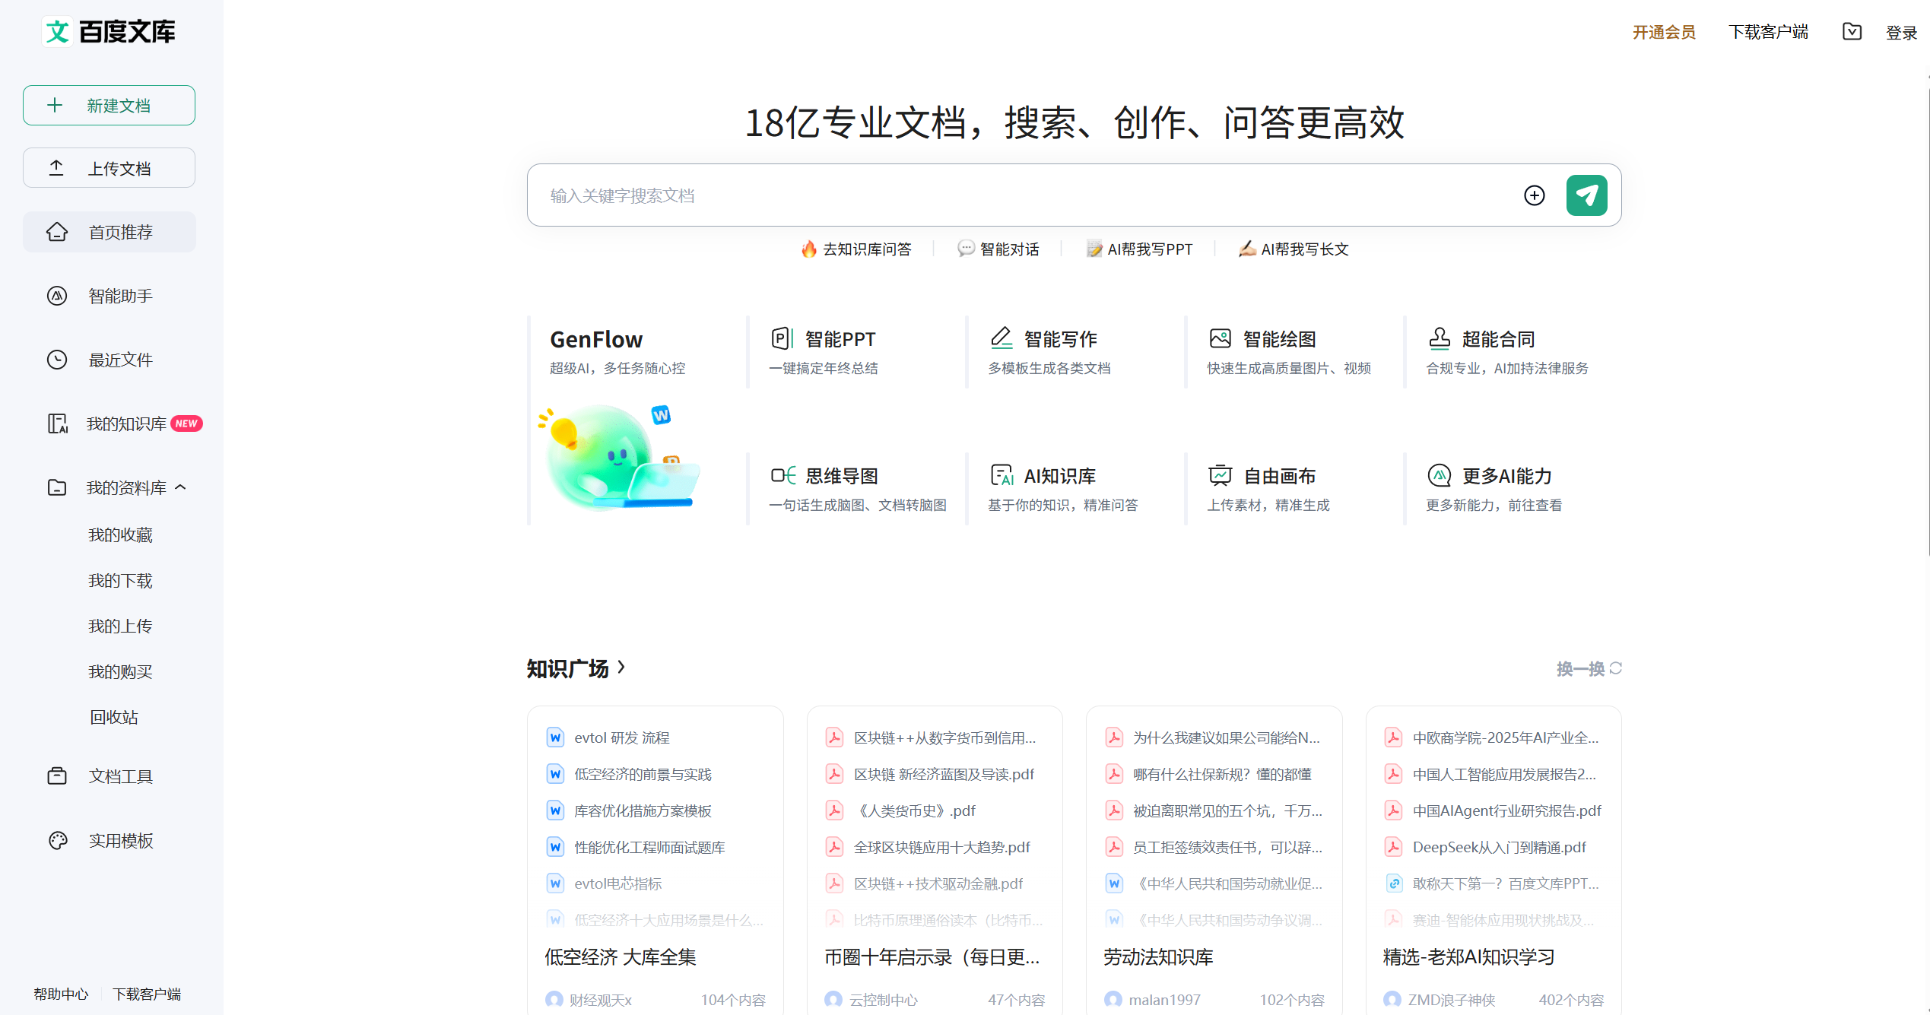Screen dimensions: 1930x1015
Task: Open 知识广场 via its arrow
Action: (621, 667)
